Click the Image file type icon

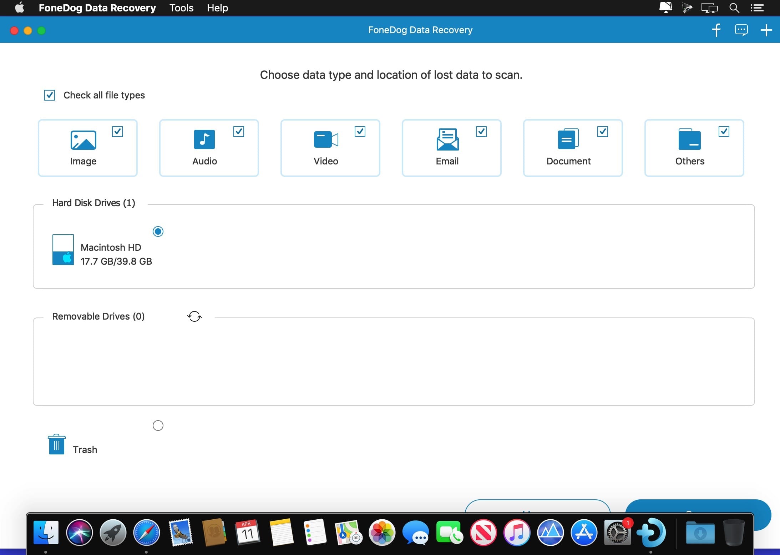[x=83, y=140]
